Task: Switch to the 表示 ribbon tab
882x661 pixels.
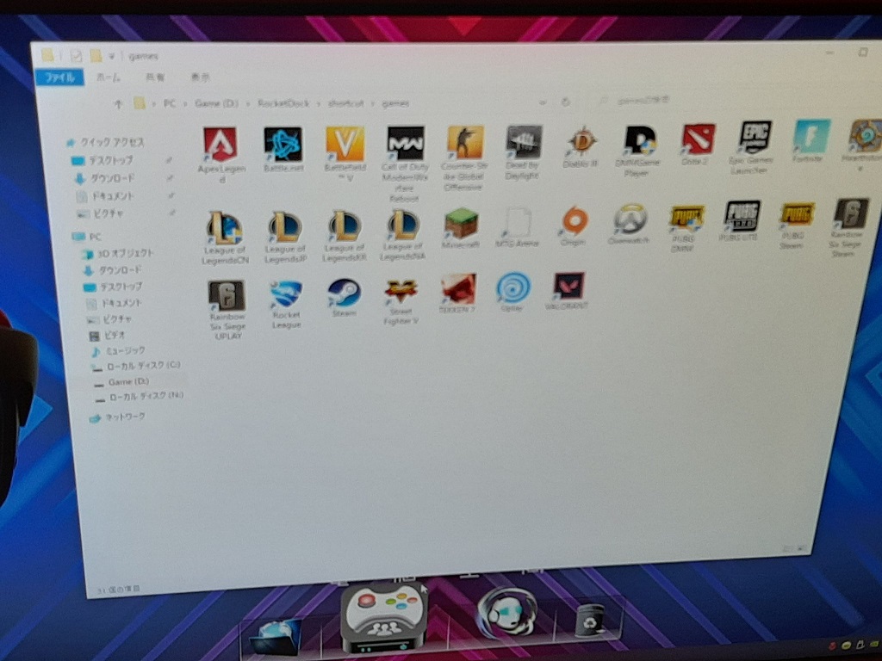Action: coord(200,77)
